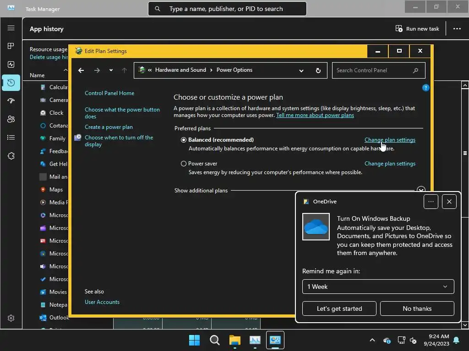Open the clock and date flyout

pos(436,340)
